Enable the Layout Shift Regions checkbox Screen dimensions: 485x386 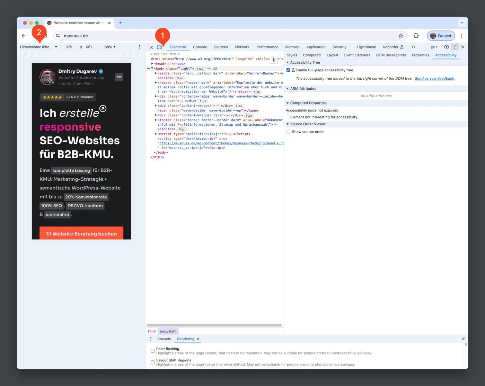(x=152, y=362)
